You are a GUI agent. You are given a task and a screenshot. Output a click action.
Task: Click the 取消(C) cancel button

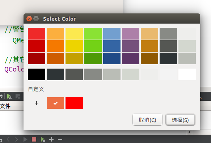coord(147,120)
